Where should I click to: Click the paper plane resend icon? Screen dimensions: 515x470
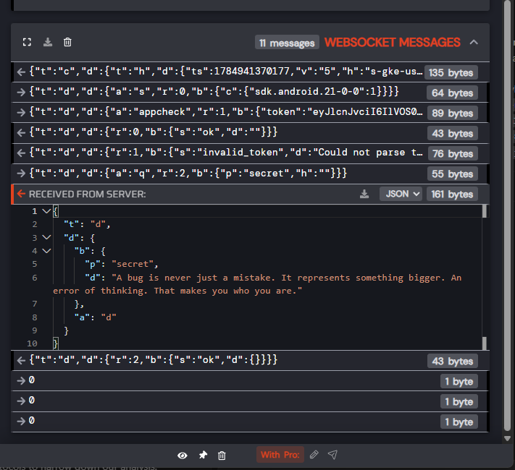[332, 455]
